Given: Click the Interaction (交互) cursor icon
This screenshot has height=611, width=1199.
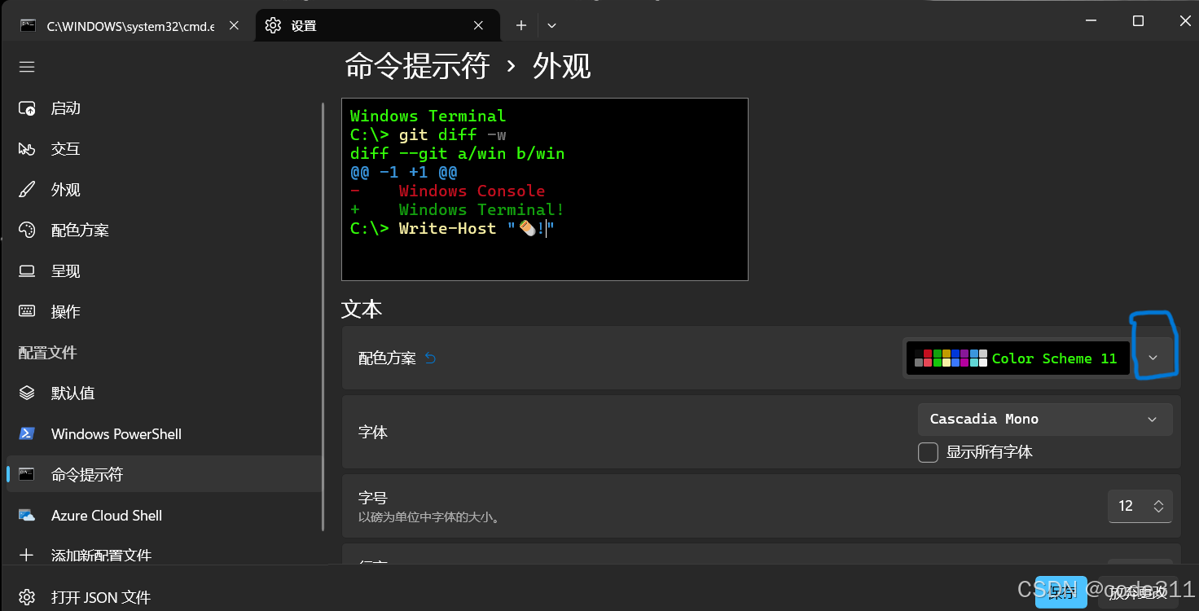Looking at the screenshot, I should (x=27, y=149).
